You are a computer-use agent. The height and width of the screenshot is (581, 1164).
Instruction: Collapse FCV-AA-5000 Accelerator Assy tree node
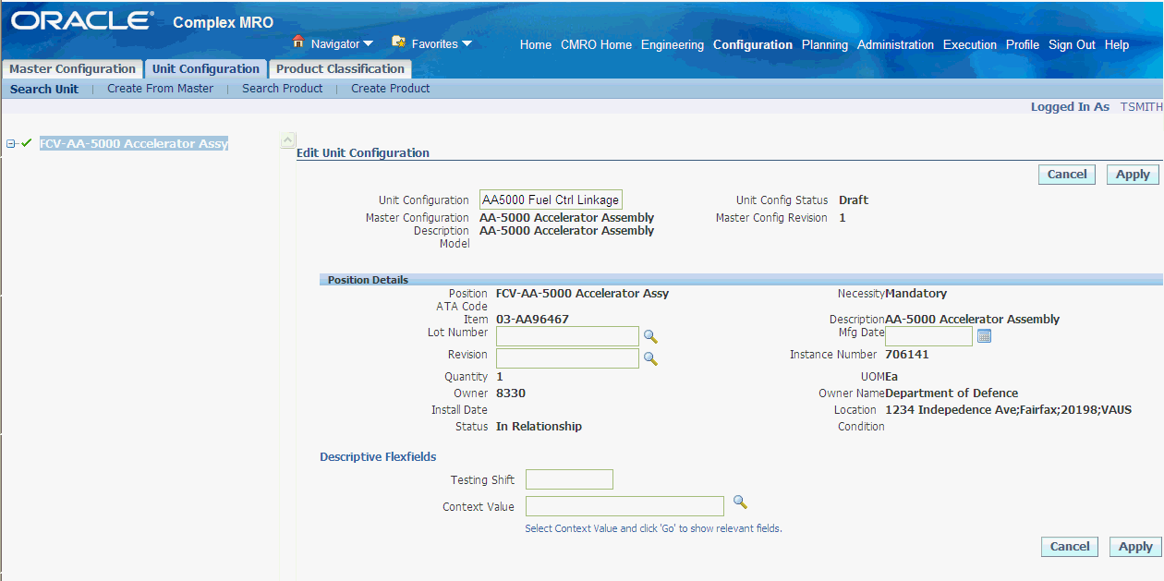pyautogui.click(x=10, y=144)
